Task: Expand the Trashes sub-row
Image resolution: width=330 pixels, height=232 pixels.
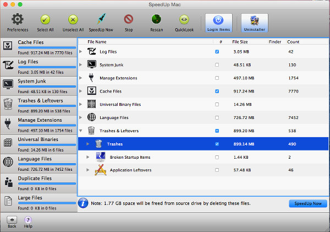Action: tap(88, 144)
